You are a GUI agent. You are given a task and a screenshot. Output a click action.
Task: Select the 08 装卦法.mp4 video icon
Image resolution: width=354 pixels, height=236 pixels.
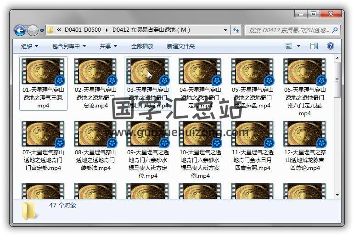pyautogui.click(x=96, y=134)
